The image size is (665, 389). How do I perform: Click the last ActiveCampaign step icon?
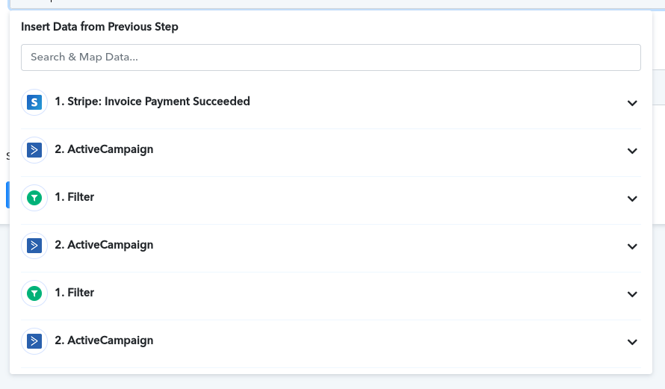click(x=34, y=341)
